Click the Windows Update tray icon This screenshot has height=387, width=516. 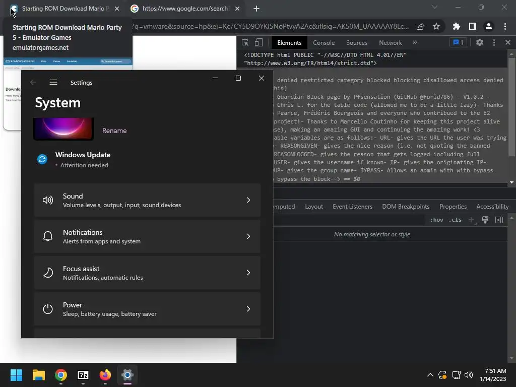coord(442,375)
